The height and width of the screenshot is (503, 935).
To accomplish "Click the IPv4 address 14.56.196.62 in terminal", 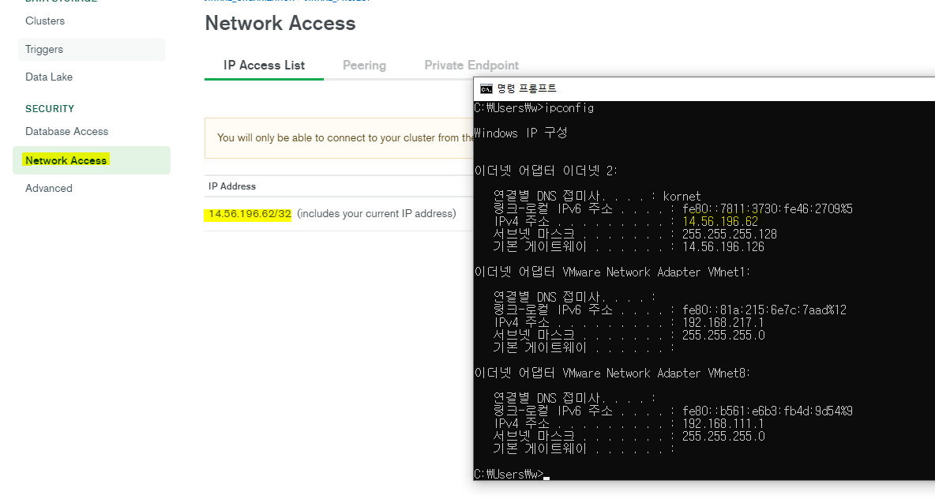I will click(x=719, y=222).
